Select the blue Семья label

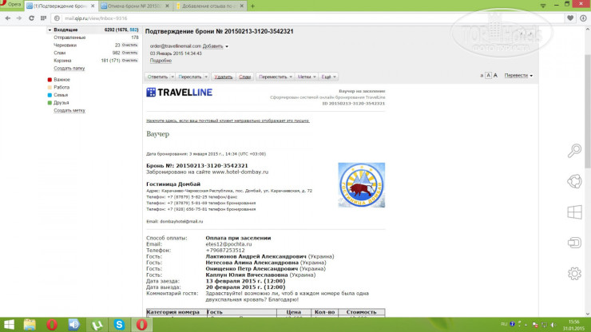point(61,95)
